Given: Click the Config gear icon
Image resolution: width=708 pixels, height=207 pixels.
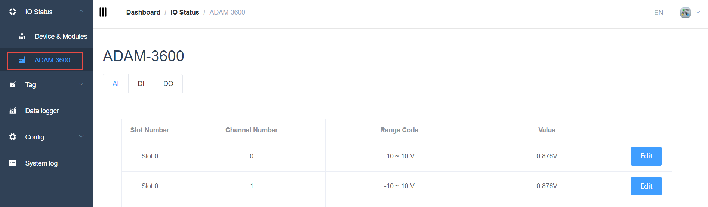Looking at the screenshot, I should pyautogui.click(x=13, y=137).
